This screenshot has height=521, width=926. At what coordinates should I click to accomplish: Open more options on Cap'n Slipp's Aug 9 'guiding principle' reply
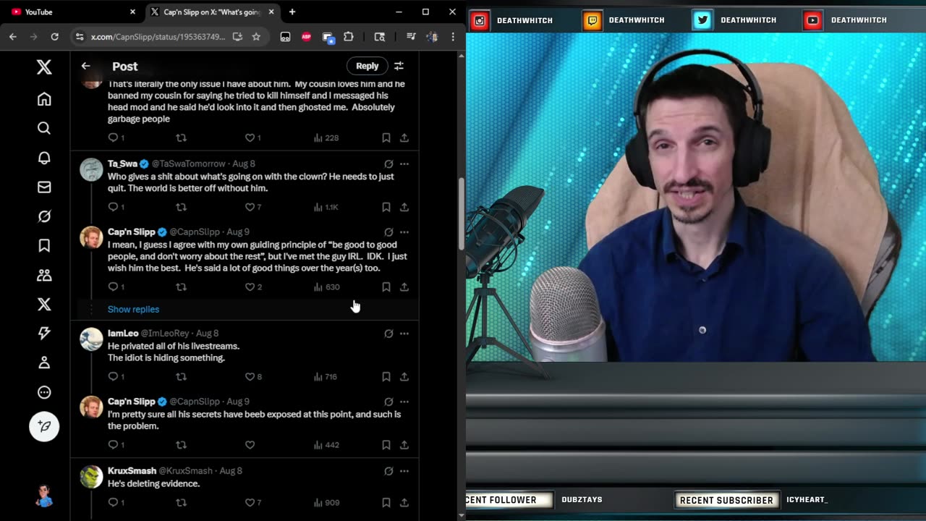(x=404, y=232)
